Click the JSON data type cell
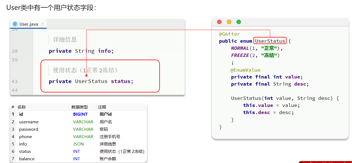 point(79,144)
